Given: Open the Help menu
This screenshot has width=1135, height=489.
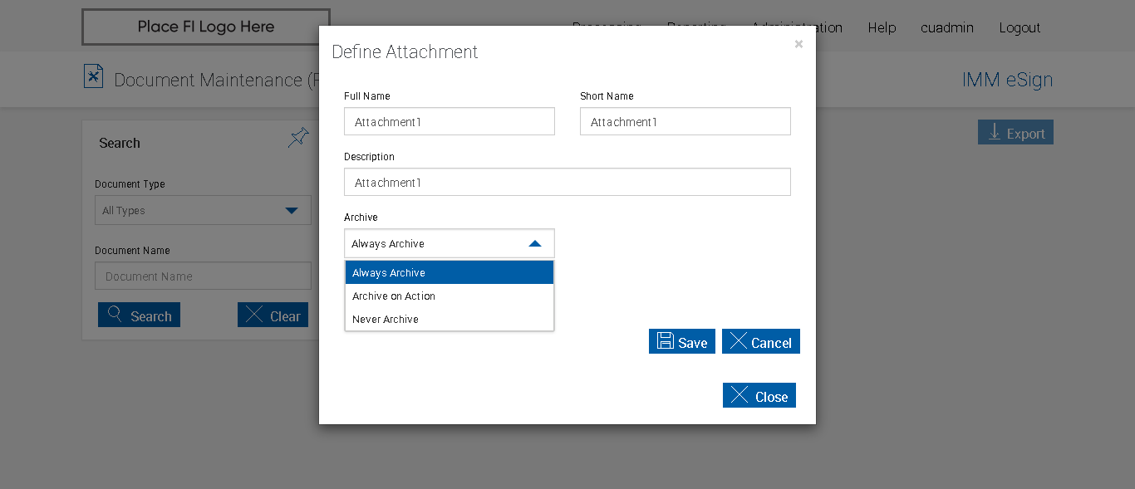Looking at the screenshot, I should point(882,27).
